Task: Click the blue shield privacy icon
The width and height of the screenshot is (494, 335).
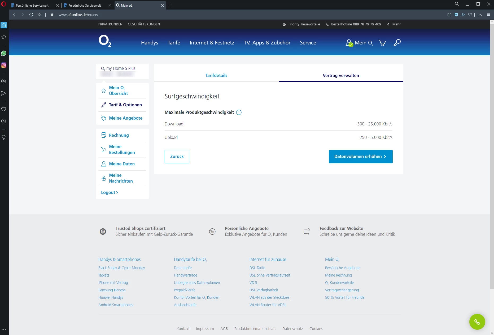Action: [456, 15]
